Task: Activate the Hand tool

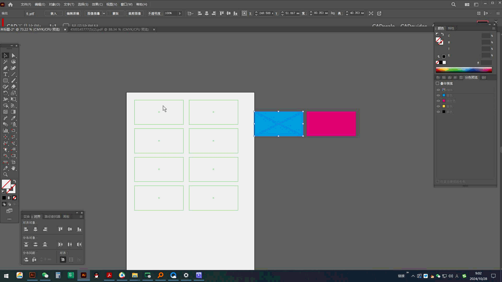Action: tap(13, 168)
